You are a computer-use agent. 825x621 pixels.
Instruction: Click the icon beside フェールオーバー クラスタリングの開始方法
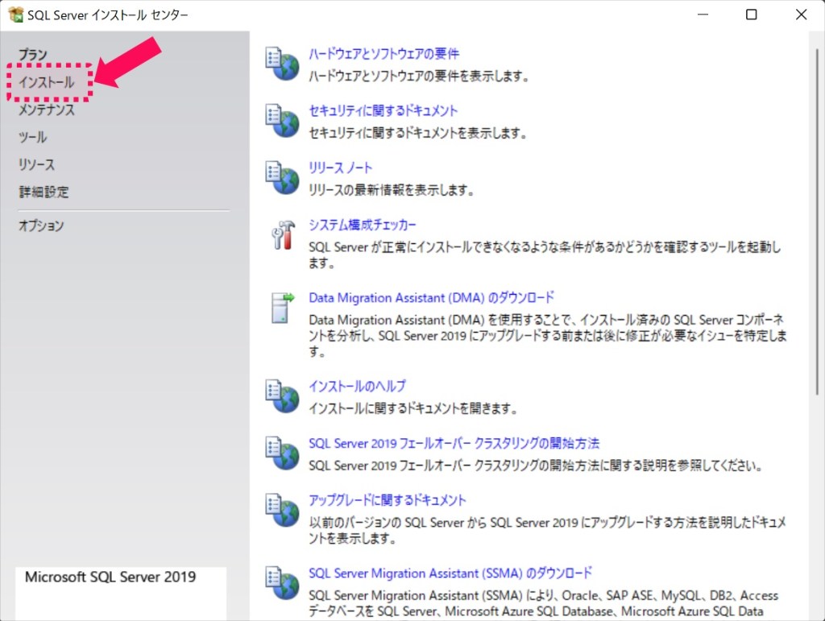(x=282, y=453)
